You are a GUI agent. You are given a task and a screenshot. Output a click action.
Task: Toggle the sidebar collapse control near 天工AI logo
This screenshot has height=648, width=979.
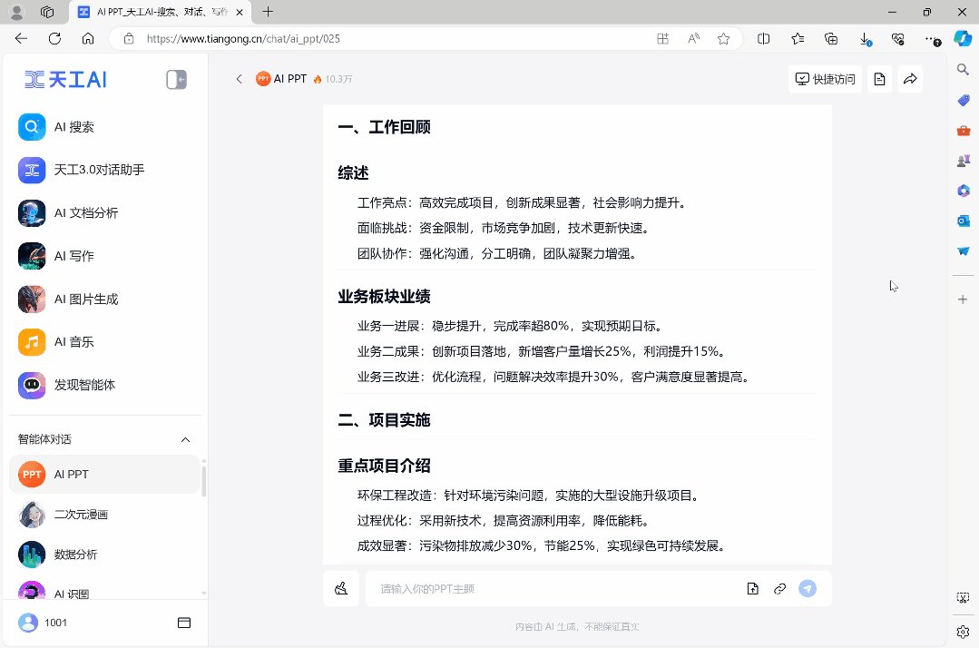(175, 79)
